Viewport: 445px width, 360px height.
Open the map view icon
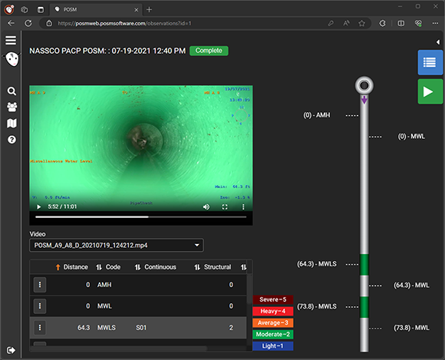12,124
